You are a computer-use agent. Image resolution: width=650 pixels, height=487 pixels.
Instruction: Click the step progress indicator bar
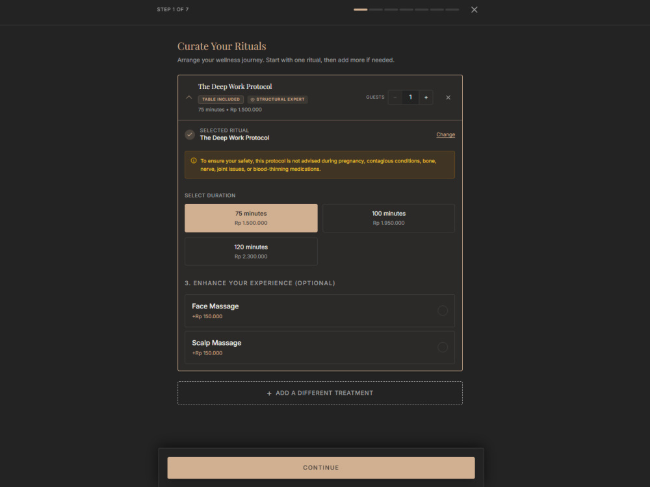tap(406, 10)
